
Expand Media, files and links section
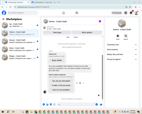(122, 54)
